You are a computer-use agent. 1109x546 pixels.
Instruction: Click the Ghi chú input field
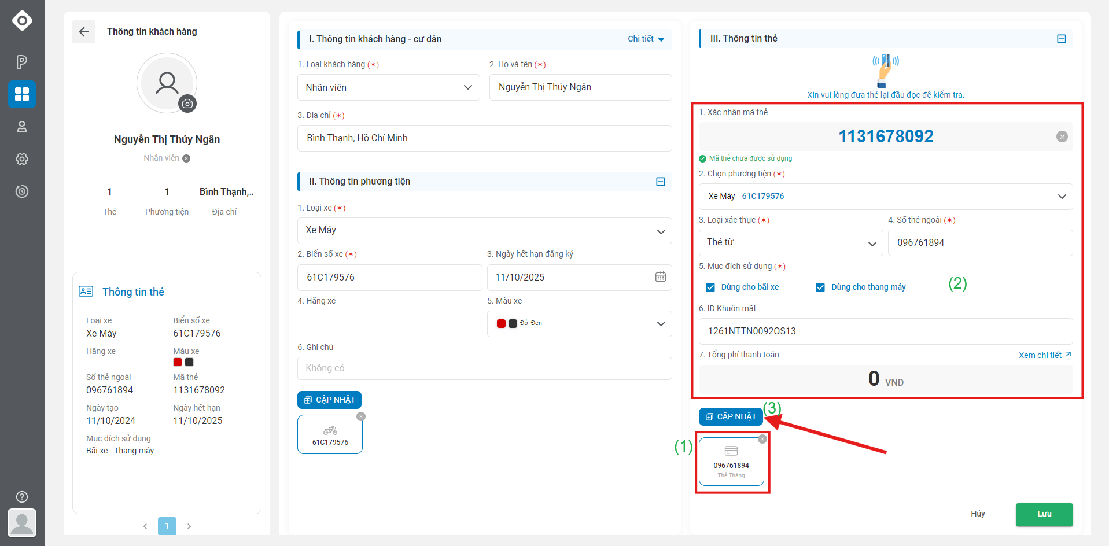click(485, 368)
